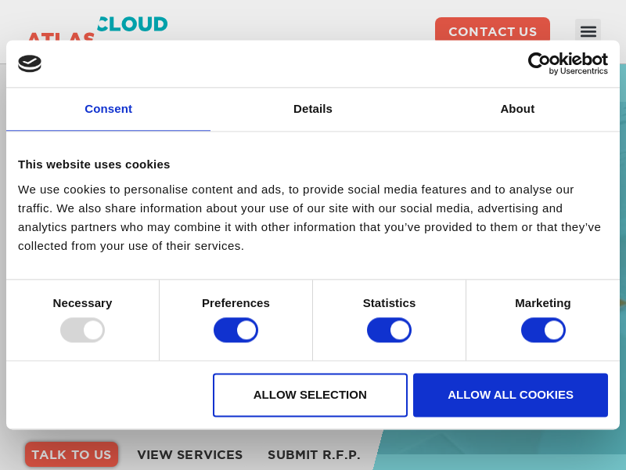Click the Contact Us button
Viewport: 626px width, 470px height.
click(x=492, y=31)
